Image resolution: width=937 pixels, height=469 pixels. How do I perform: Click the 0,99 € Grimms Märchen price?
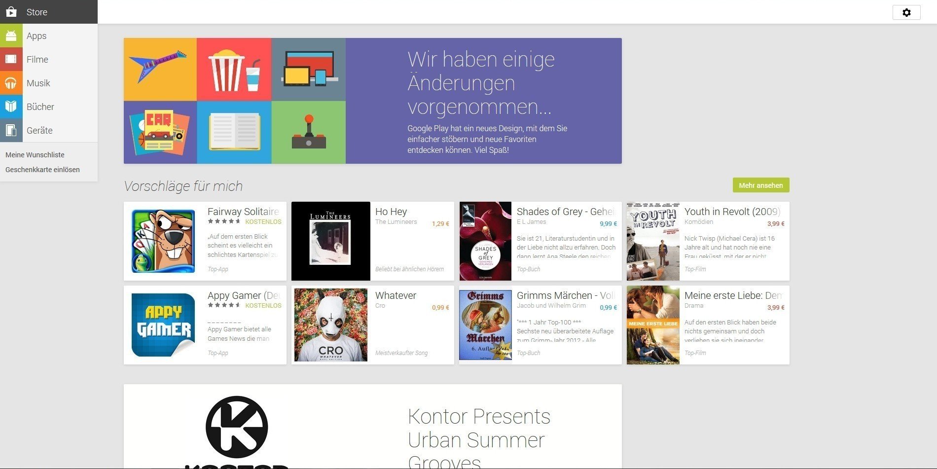point(608,308)
